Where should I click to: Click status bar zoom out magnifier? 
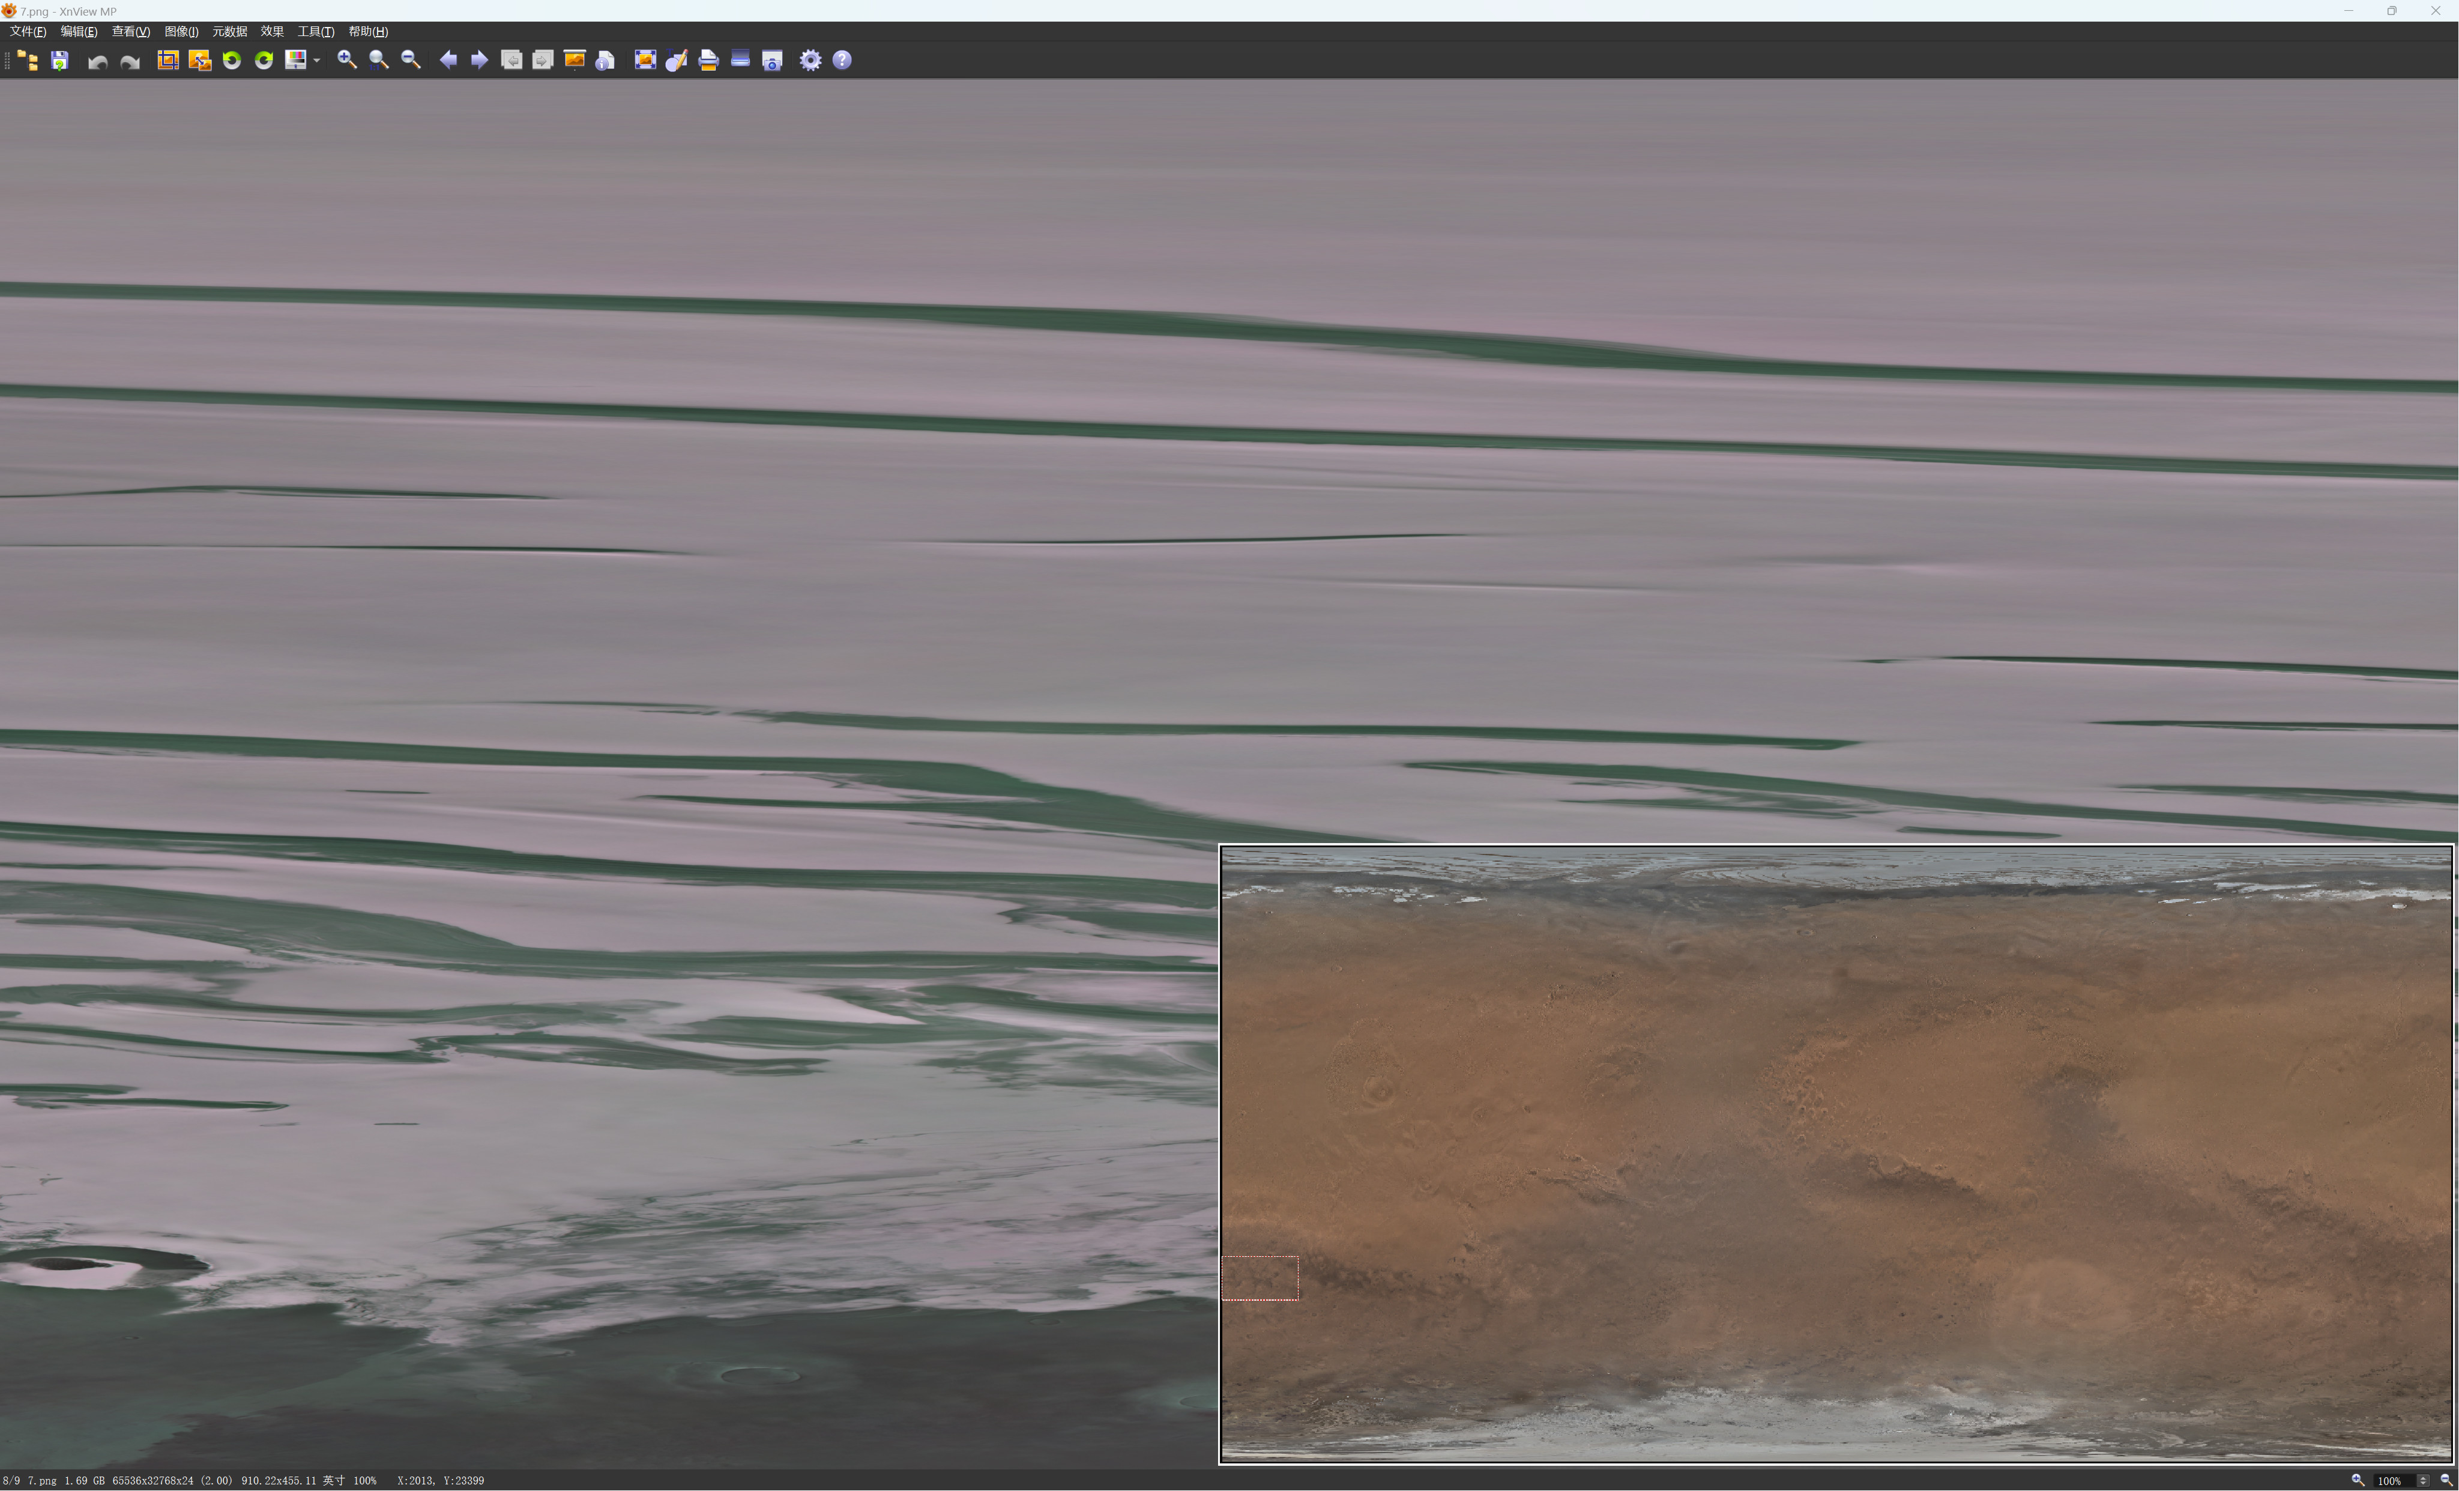tap(2446, 1481)
